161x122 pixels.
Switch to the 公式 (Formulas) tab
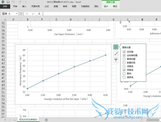(x=47, y=6)
